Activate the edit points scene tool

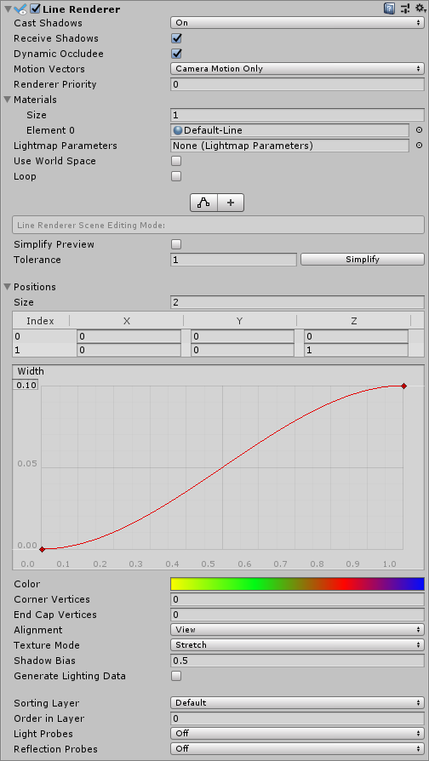[x=203, y=203]
